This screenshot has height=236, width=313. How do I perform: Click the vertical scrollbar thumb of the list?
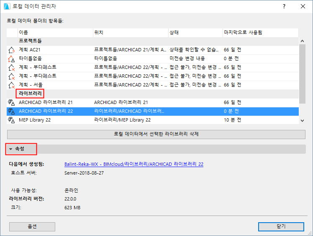pyautogui.click(x=303, y=74)
